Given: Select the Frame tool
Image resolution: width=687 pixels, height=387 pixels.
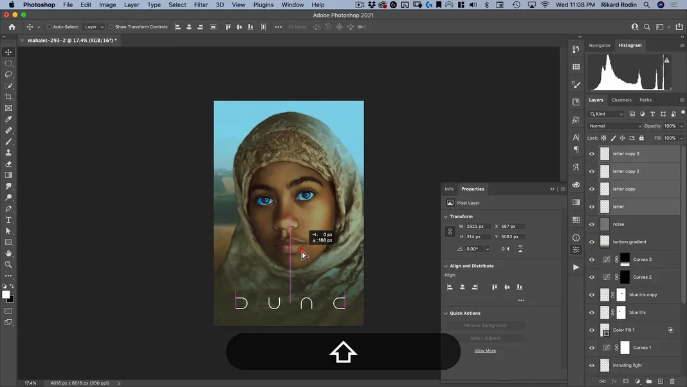Looking at the screenshot, I should [x=8, y=108].
